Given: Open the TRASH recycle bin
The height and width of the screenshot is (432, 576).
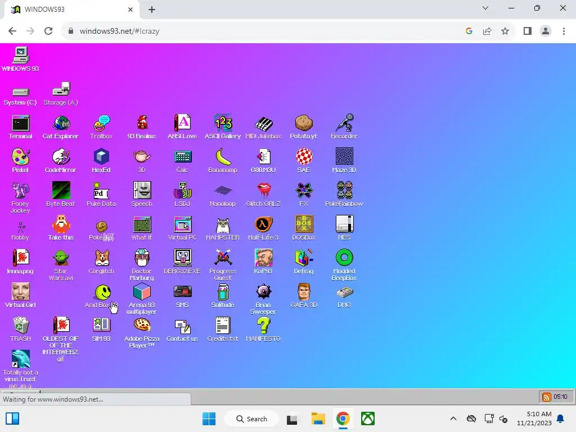Looking at the screenshot, I should 20,330.
